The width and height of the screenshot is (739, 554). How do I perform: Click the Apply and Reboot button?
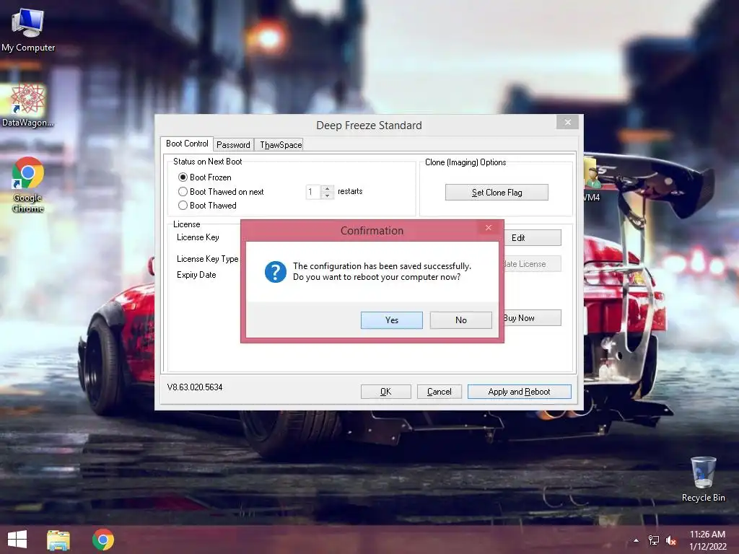pyautogui.click(x=519, y=392)
